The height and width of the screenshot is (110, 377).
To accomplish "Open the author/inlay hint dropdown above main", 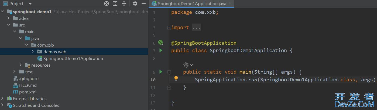I will [x=188, y=65].
